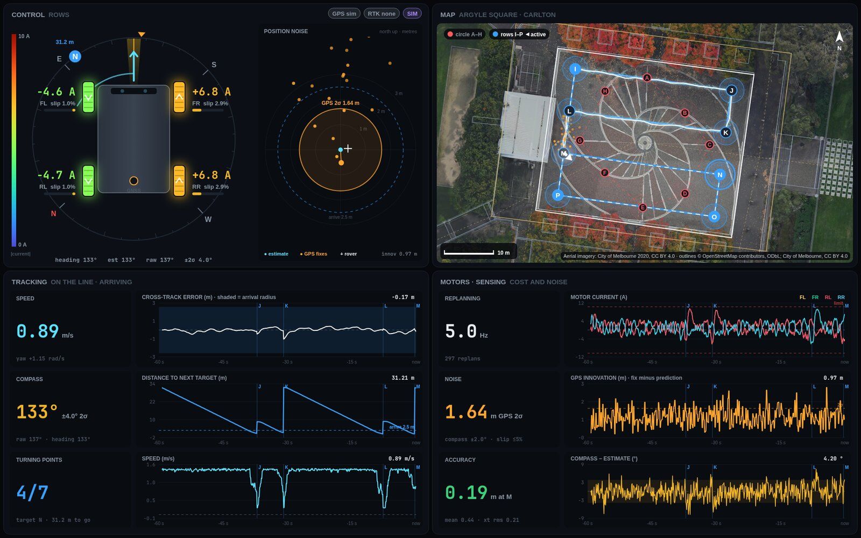Toggle the purple SIM pill

point(412,13)
